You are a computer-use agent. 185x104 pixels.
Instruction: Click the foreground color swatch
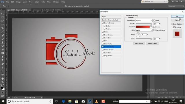(x=2, y=88)
